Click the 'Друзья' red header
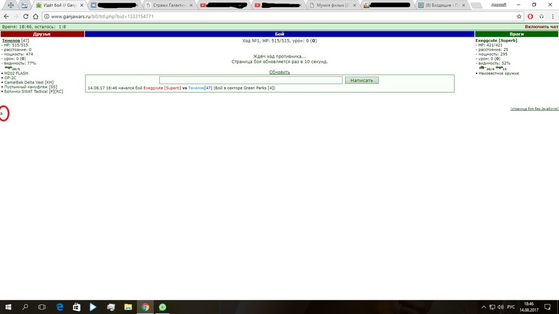Image resolution: width=559 pixels, height=314 pixels. point(42,34)
